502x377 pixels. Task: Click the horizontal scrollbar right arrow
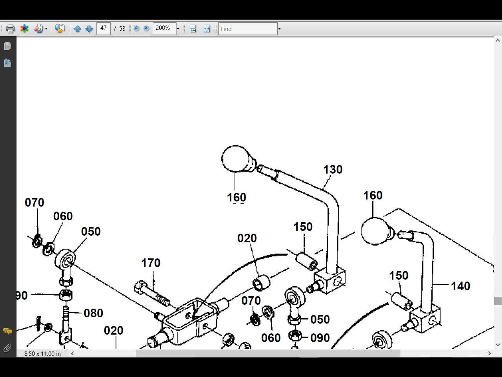point(489,353)
